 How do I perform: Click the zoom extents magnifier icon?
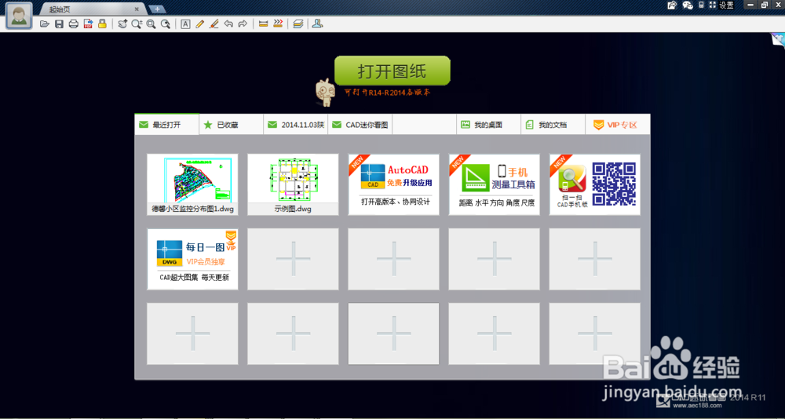[x=165, y=24]
